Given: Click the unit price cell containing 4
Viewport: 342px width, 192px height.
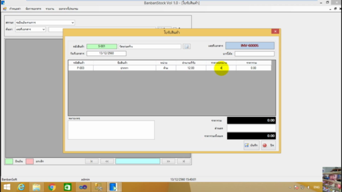Looking at the screenshot, I should tap(221, 68).
